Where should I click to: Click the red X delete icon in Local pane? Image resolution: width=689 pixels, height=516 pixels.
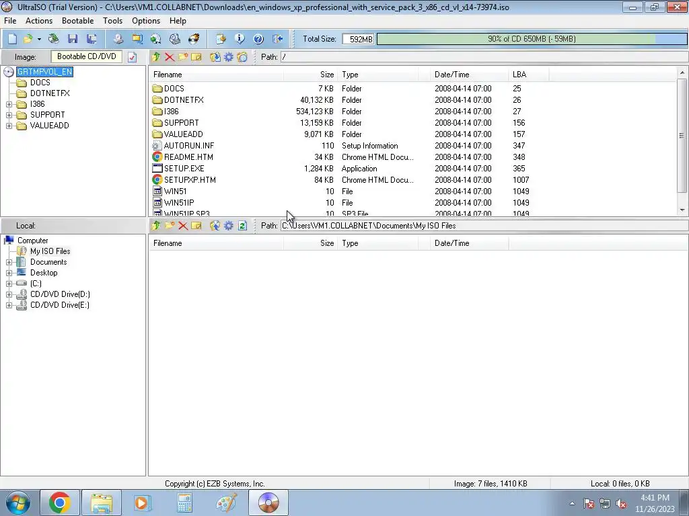(183, 226)
